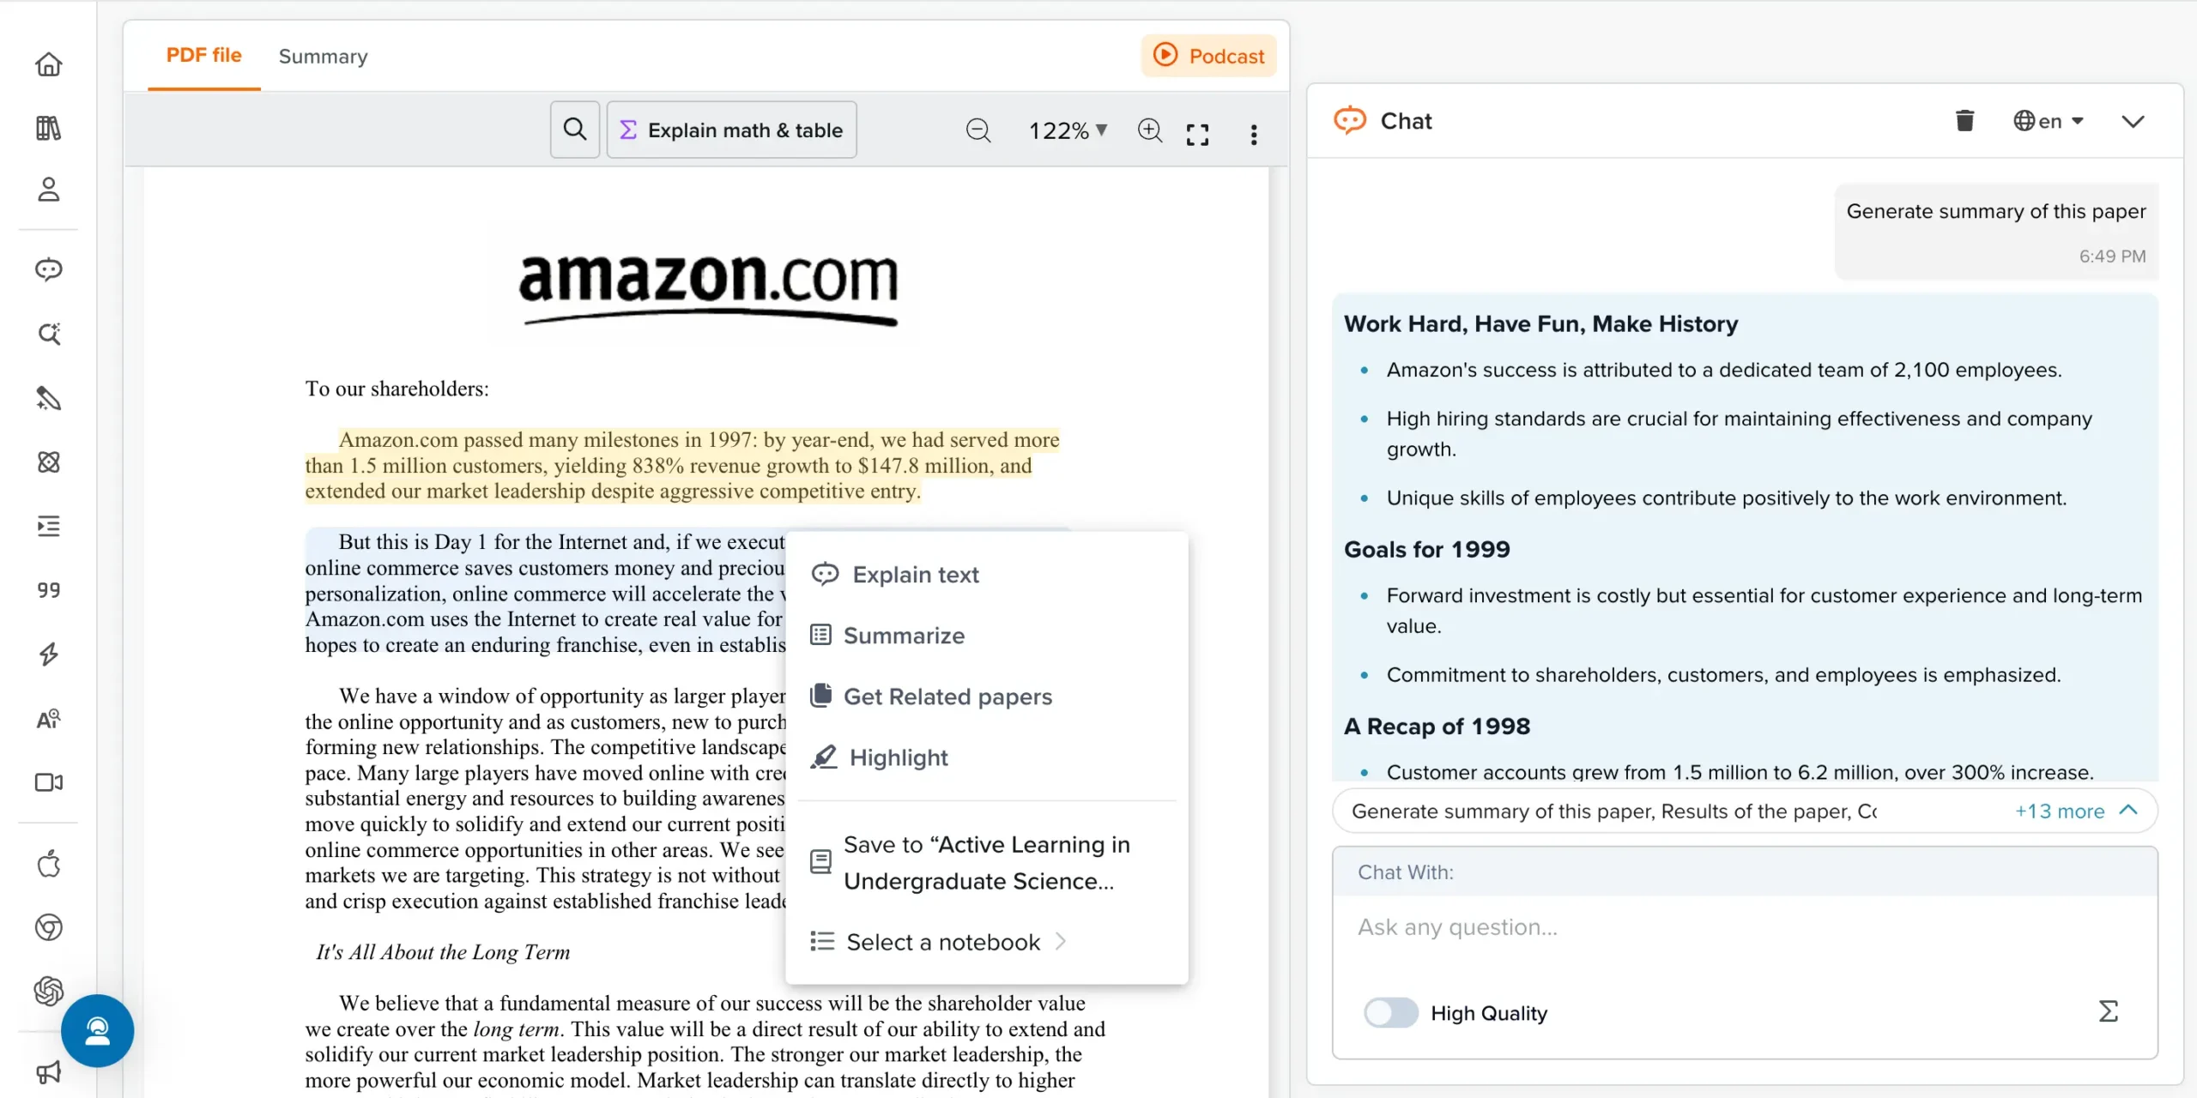Screen dimensions: 2197x1098
Task: Open the 122% zoom level dropdown
Action: [1068, 130]
